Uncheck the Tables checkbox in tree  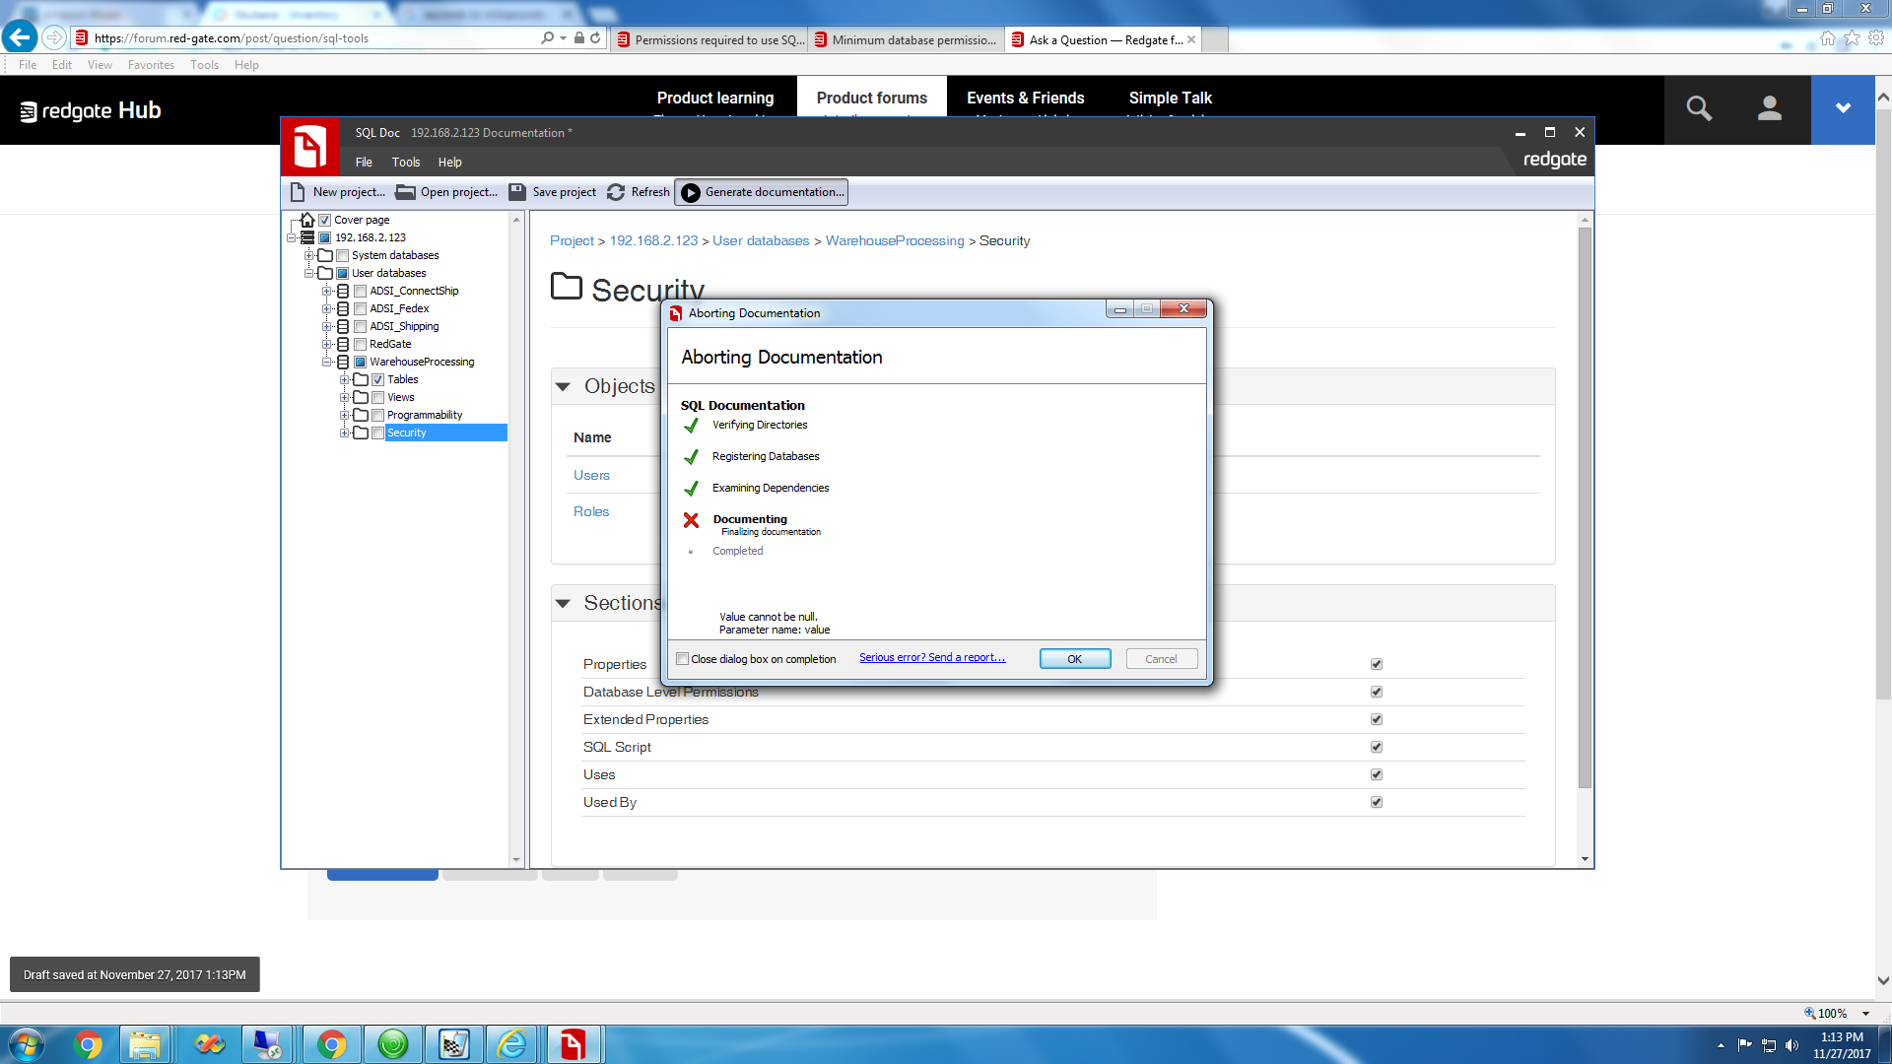coord(377,379)
